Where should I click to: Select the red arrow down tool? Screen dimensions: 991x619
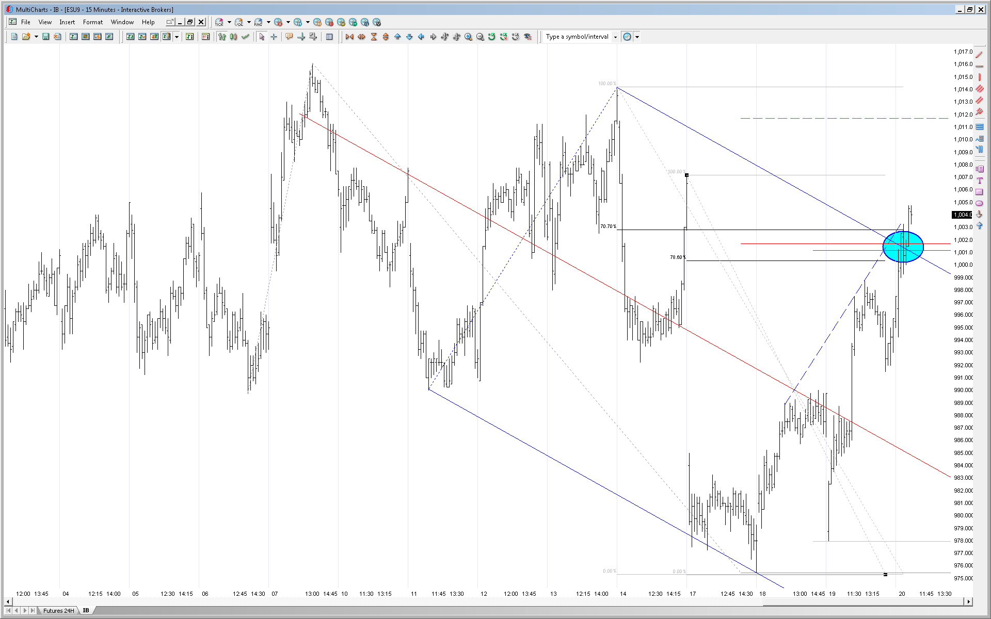[979, 215]
